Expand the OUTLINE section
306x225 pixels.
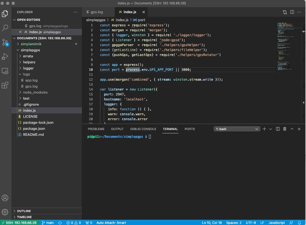click(24, 211)
